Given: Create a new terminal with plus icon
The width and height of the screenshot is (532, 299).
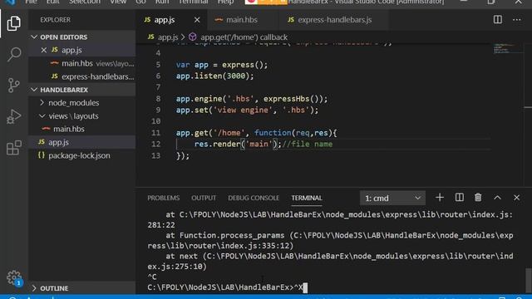Looking at the screenshot, I should pyautogui.click(x=440, y=198).
